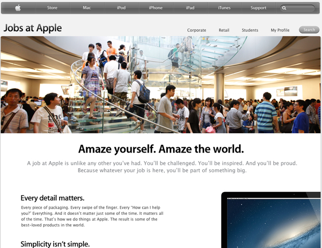The height and width of the screenshot is (248, 322).
Task: Click the 'Amaze yourself. Amaze the world.' headline
Action: coord(161,149)
